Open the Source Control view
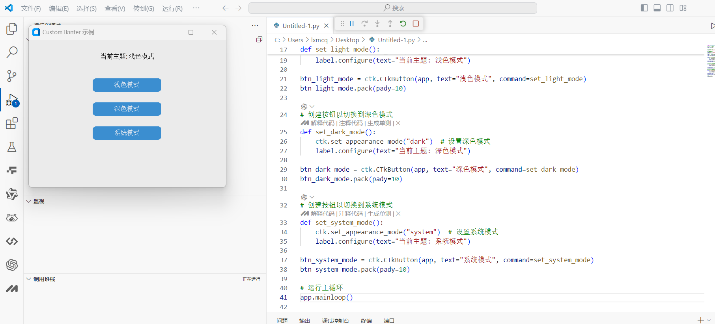Screen dimensions: 715x324 point(12,76)
